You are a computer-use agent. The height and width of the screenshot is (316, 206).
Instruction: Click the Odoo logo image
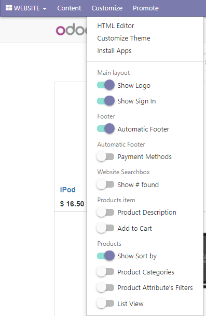click(71, 30)
